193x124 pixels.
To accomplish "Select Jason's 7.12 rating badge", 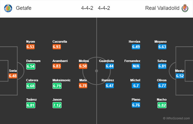I will [x=57, y=105].
